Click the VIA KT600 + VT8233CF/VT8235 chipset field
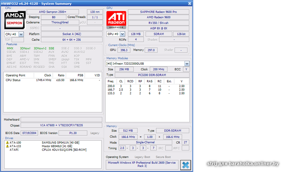287x172 pixels. [x=61, y=125]
